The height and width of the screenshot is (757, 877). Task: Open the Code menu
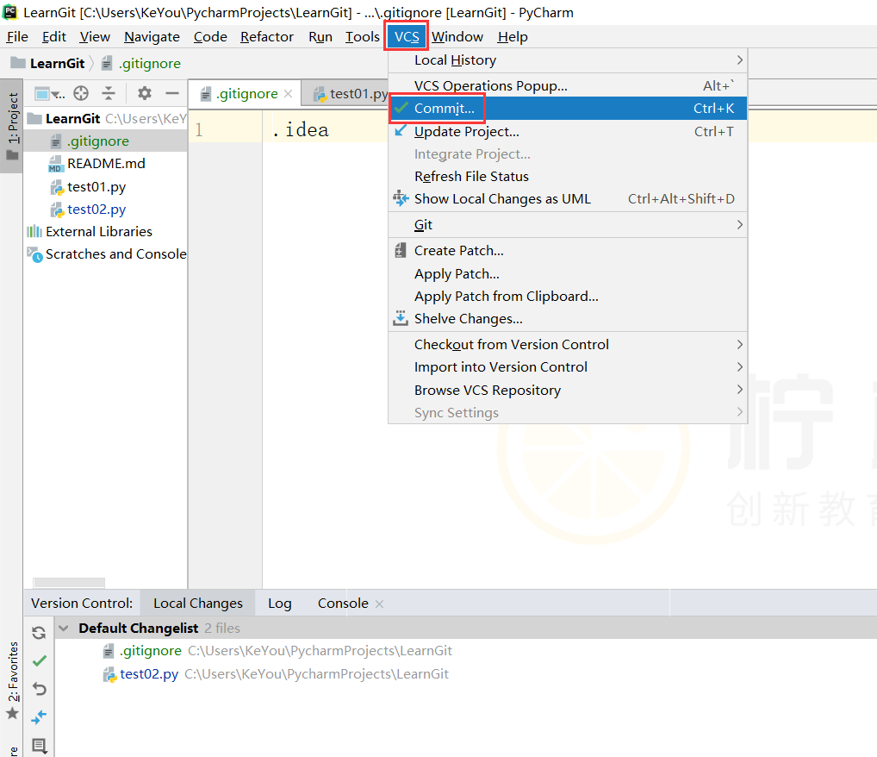pyautogui.click(x=210, y=37)
